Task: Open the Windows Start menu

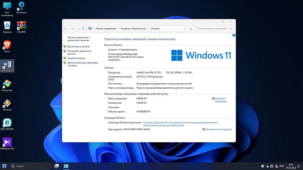Action: pyautogui.click(x=4, y=166)
